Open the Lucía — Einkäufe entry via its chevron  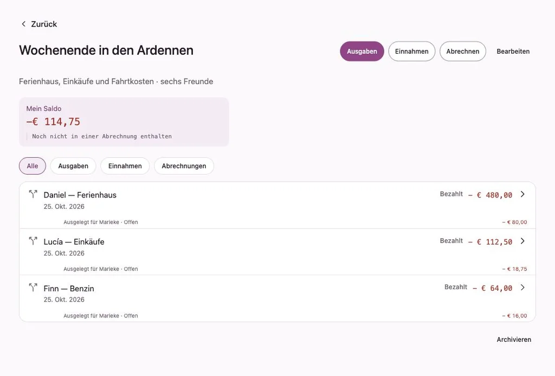(522, 241)
